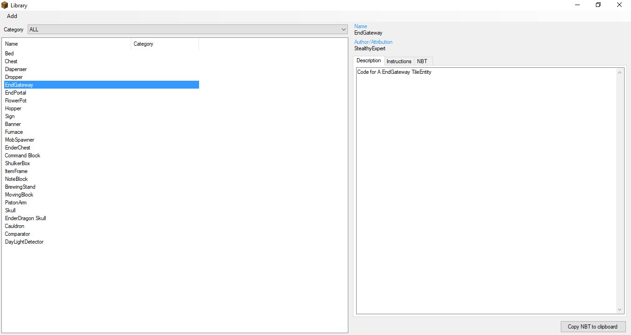Select the Command Block entry
The height and width of the screenshot is (335, 631).
click(23, 156)
